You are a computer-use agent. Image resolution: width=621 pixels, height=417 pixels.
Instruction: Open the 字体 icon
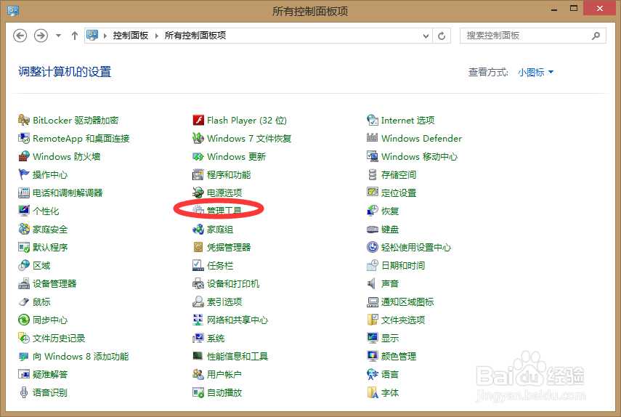(373, 392)
